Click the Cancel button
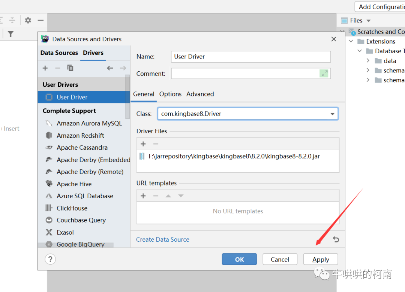The image size is (405, 292). (280, 259)
